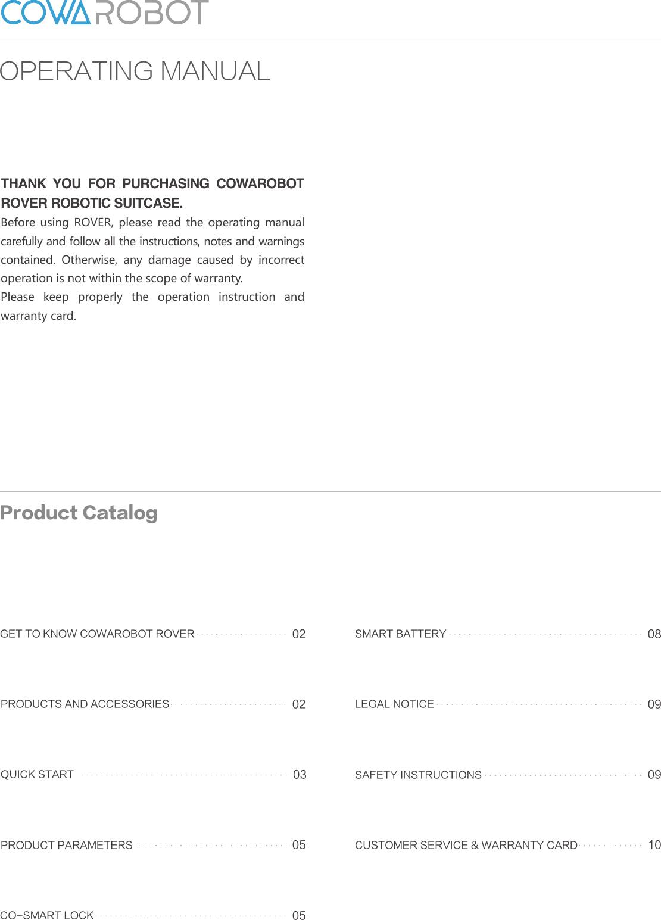Open SAFETY INSTRUCTIONS entry
This screenshot has height=920, width=661.
tap(508, 774)
